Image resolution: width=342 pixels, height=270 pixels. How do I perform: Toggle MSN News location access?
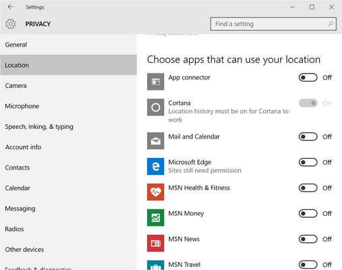[x=308, y=239]
